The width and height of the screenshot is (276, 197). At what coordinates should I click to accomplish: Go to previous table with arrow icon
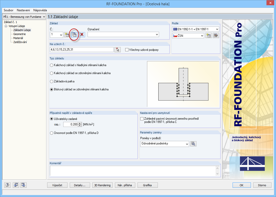pyautogui.click(x=16, y=185)
